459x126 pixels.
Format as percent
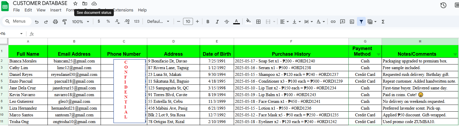pyautogui.click(x=108, y=21)
